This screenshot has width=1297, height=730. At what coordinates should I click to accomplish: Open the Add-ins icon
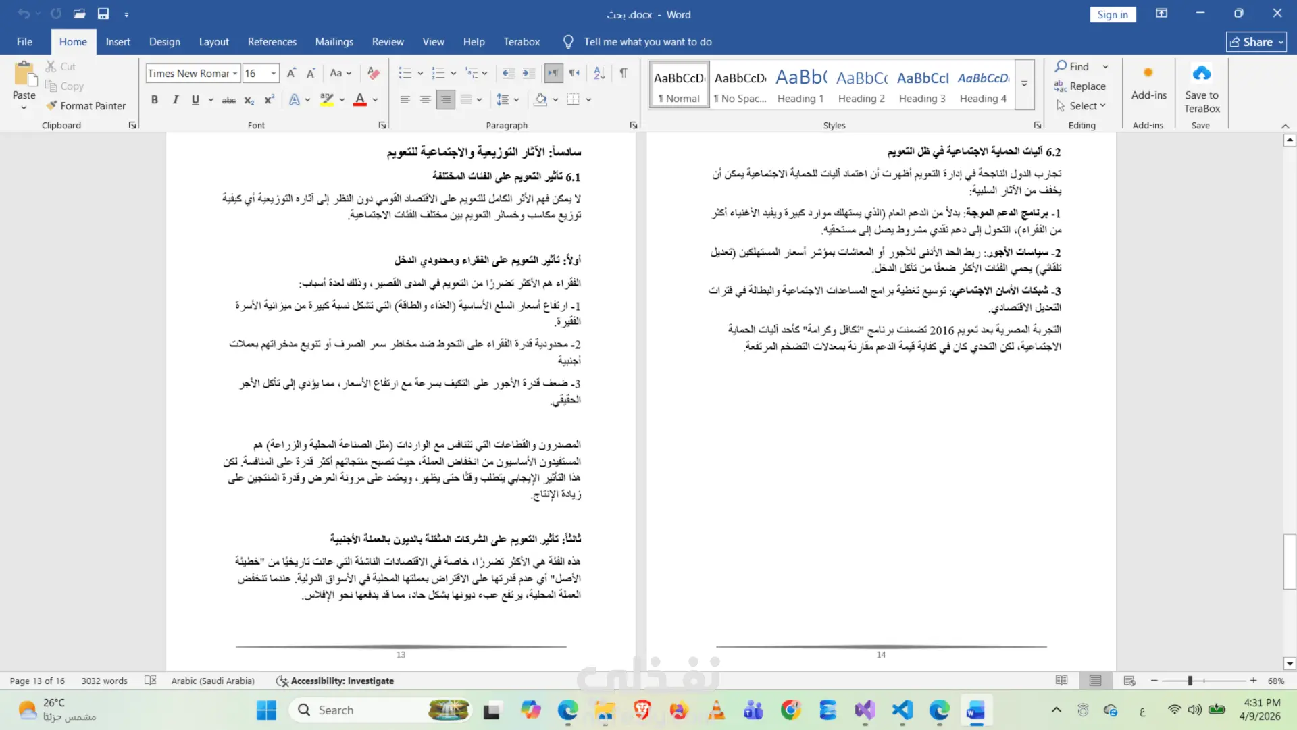click(x=1148, y=73)
